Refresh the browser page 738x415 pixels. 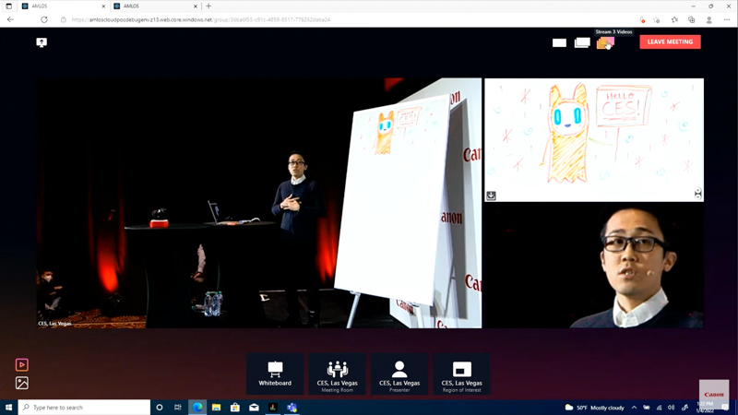(x=43, y=19)
